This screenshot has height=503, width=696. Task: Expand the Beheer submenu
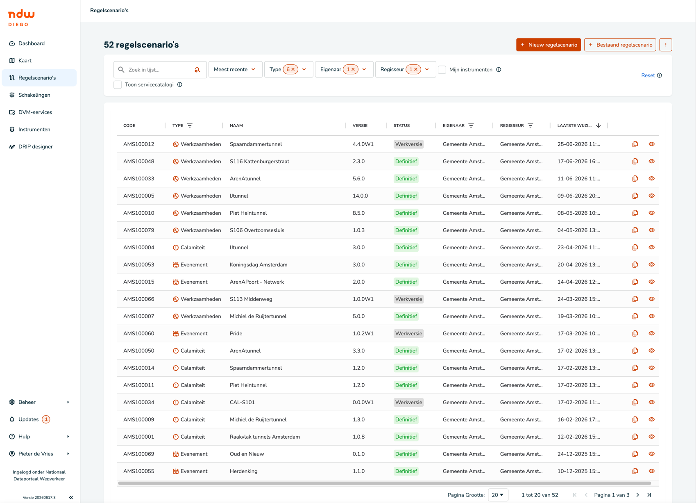pyautogui.click(x=39, y=402)
